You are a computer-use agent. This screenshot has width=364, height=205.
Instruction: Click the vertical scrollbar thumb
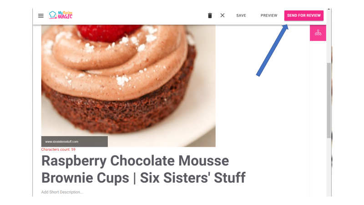pos(329,100)
